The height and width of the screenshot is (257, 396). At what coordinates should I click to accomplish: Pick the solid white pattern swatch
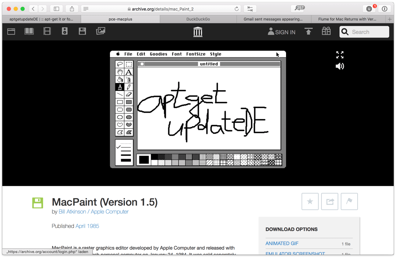click(154, 163)
